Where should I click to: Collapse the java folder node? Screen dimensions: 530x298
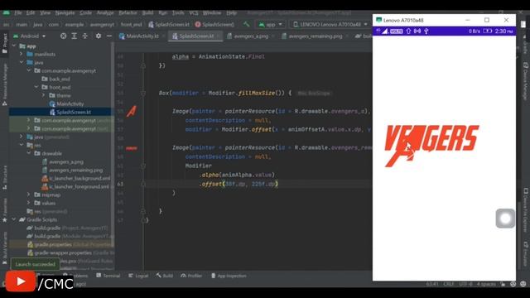(x=22, y=62)
